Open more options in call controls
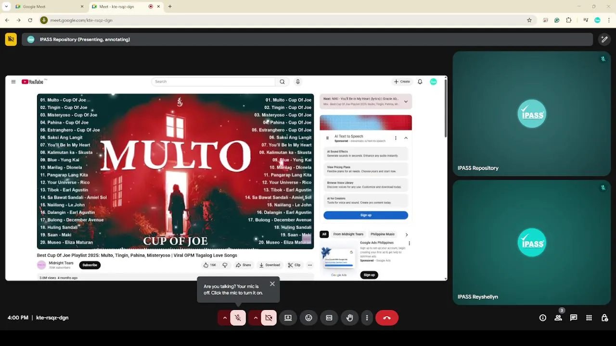The width and height of the screenshot is (616, 346). tap(367, 318)
